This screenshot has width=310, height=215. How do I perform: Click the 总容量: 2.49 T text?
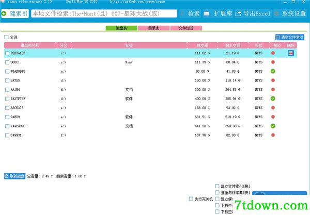pos(40,176)
